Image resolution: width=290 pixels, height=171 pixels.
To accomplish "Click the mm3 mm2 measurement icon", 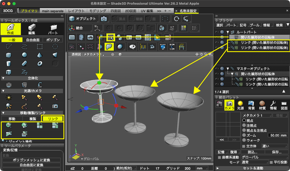I will (x=168, y=37).
